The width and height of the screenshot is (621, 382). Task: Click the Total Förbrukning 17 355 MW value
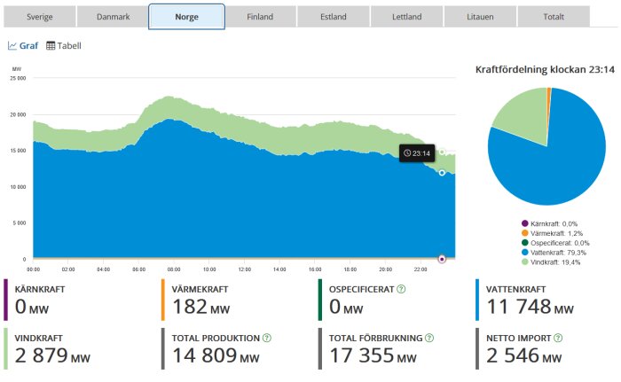(x=373, y=356)
